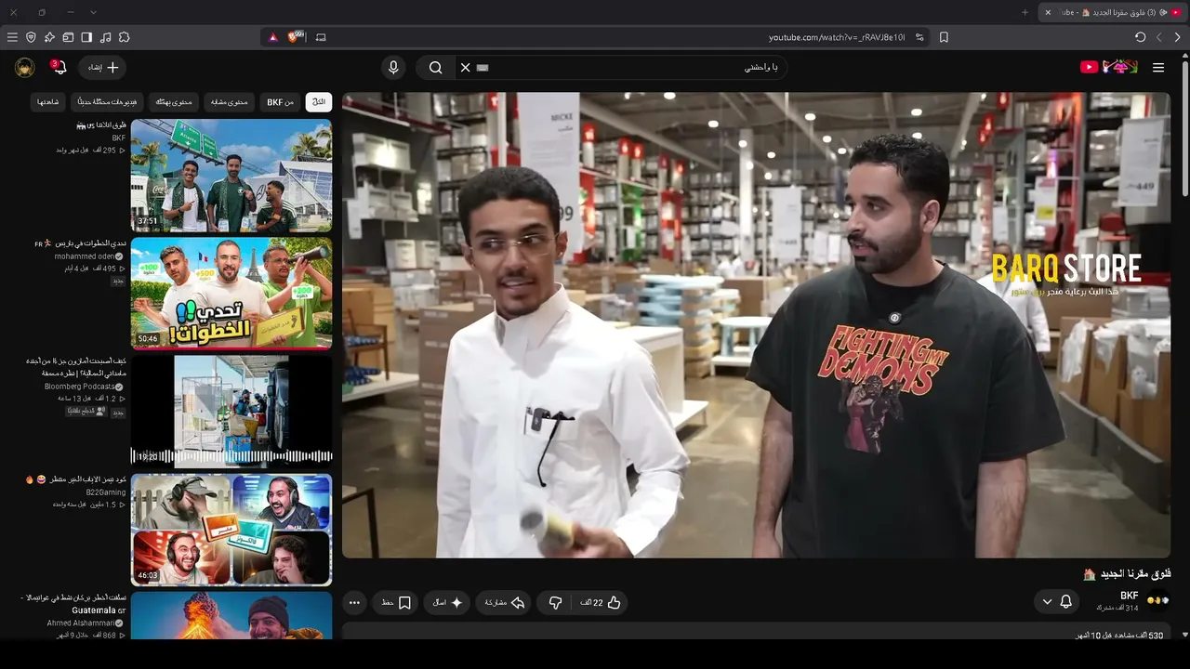
Task: Select the الكل filter chip
Action: tap(319, 102)
